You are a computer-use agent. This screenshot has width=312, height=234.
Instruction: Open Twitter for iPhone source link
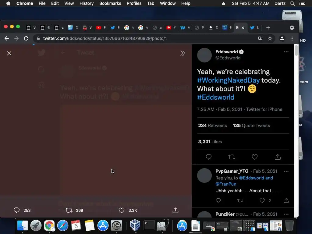pyautogui.click(x=264, y=109)
